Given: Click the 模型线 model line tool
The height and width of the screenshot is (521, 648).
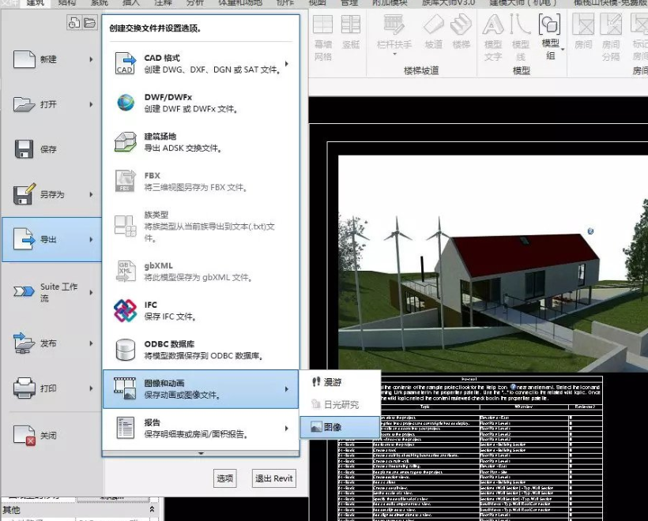Looking at the screenshot, I should click(x=521, y=38).
